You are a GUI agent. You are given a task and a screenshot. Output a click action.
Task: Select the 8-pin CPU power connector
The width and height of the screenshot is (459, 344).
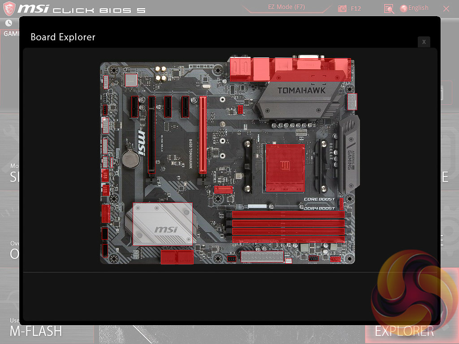coord(352,102)
